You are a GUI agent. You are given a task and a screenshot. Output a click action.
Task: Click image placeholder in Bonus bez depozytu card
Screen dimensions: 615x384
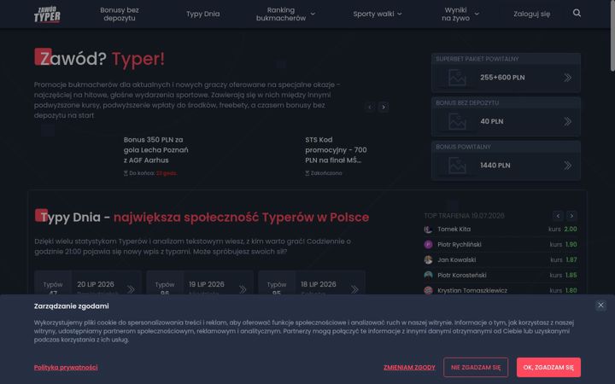(x=457, y=121)
